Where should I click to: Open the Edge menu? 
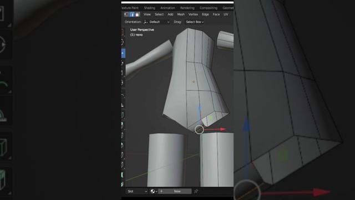[x=205, y=14]
